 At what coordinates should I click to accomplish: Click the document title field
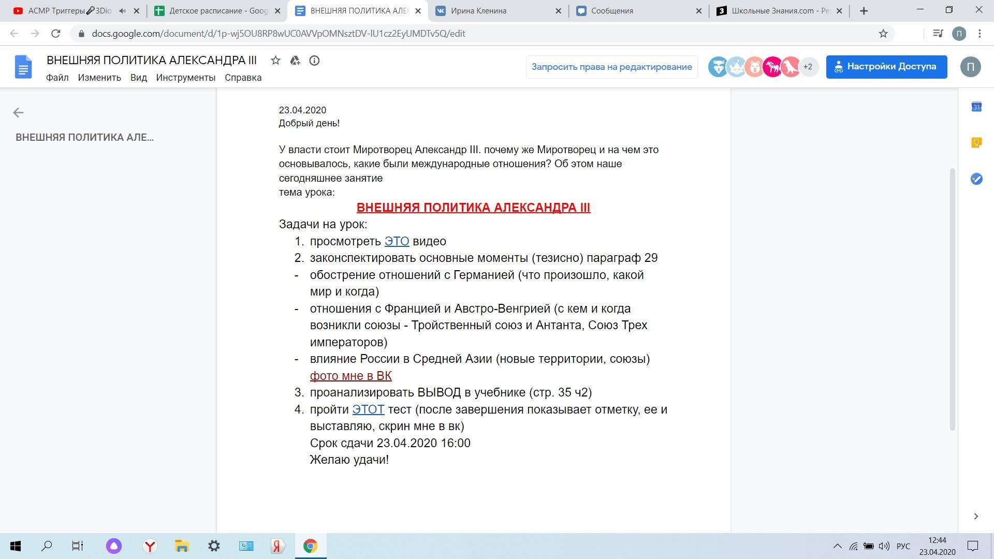(152, 61)
